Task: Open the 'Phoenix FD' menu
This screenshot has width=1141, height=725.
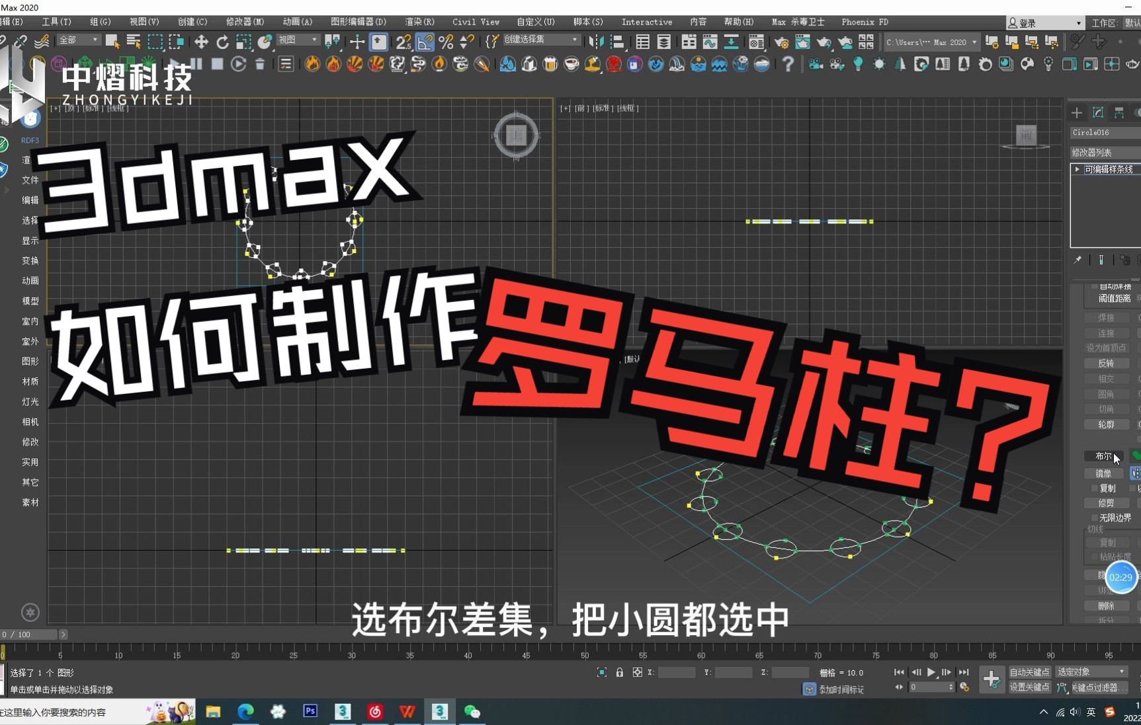Action: 865,22
